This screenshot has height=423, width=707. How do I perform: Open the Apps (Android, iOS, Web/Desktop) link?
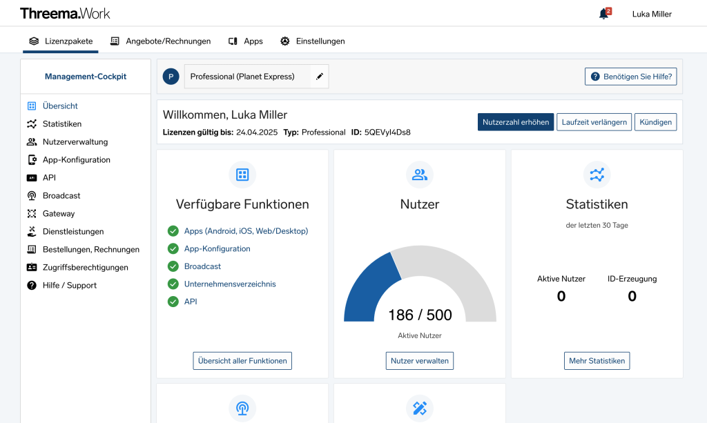[x=246, y=231]
